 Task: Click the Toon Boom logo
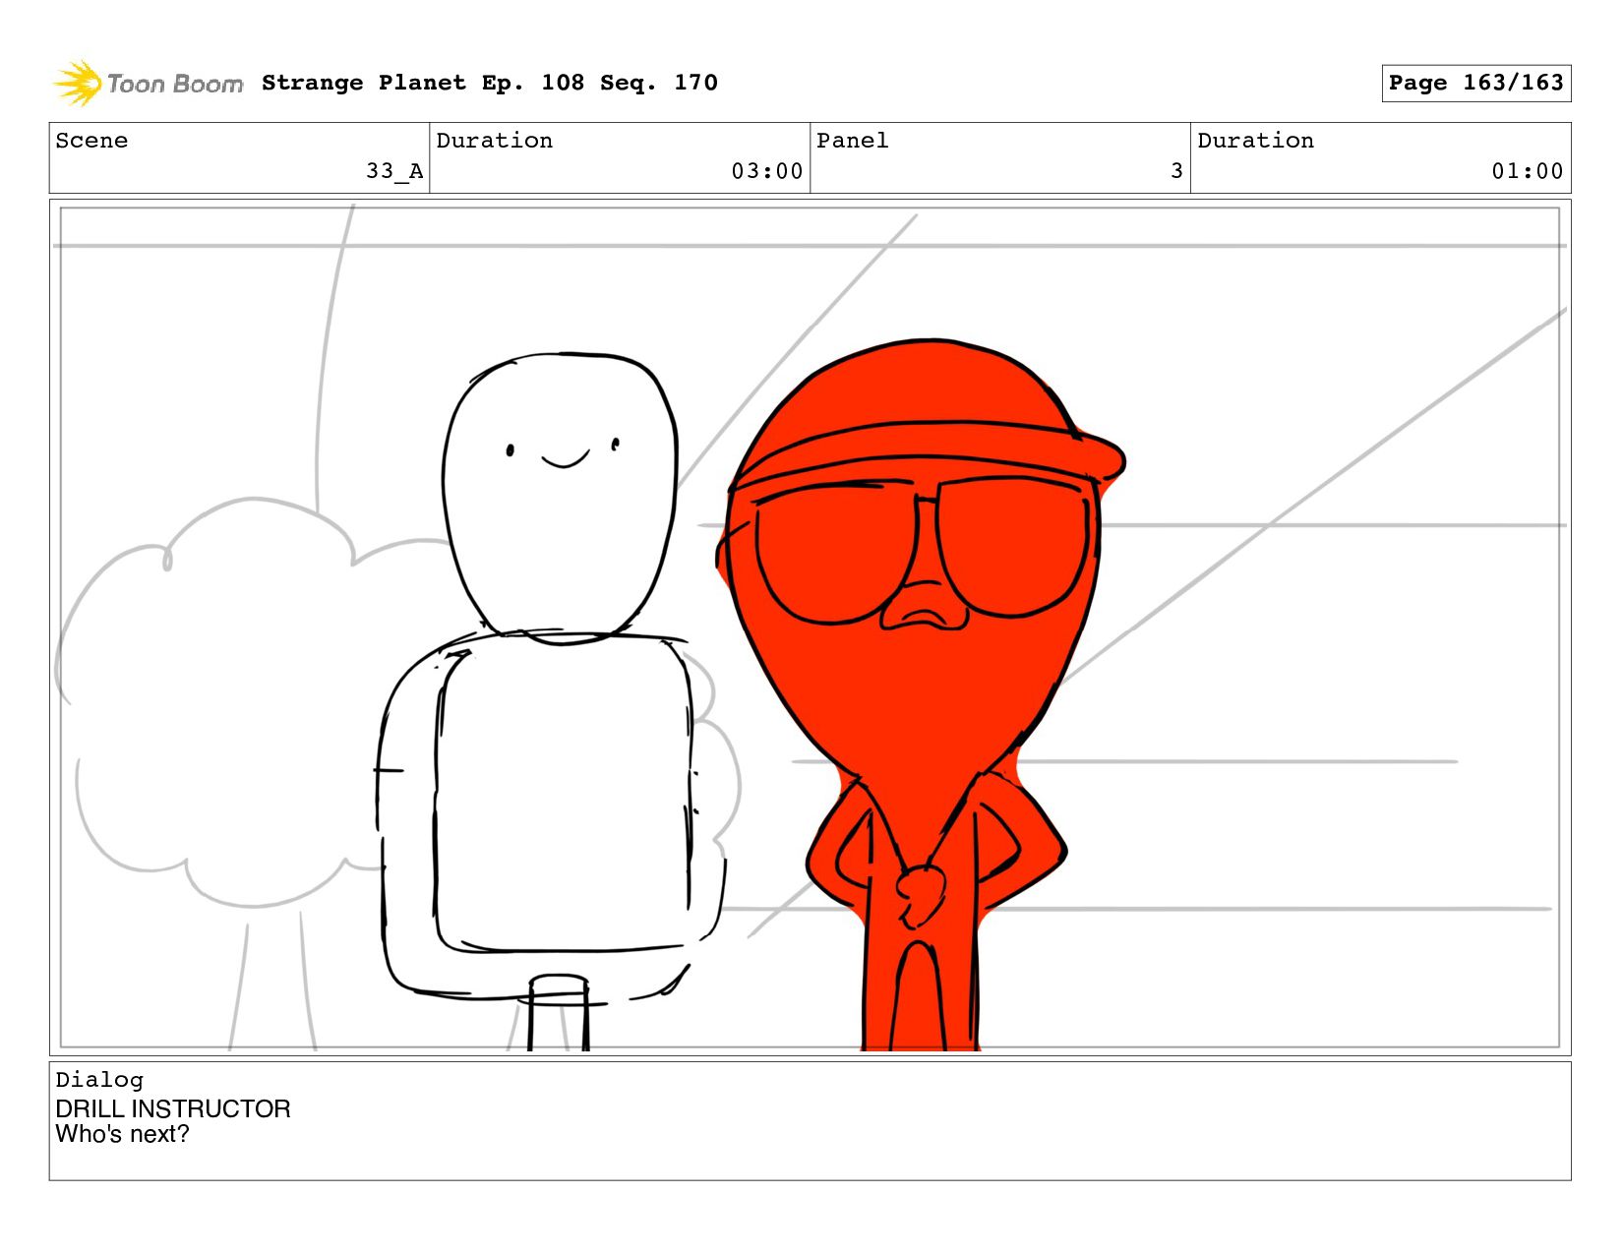148,84
